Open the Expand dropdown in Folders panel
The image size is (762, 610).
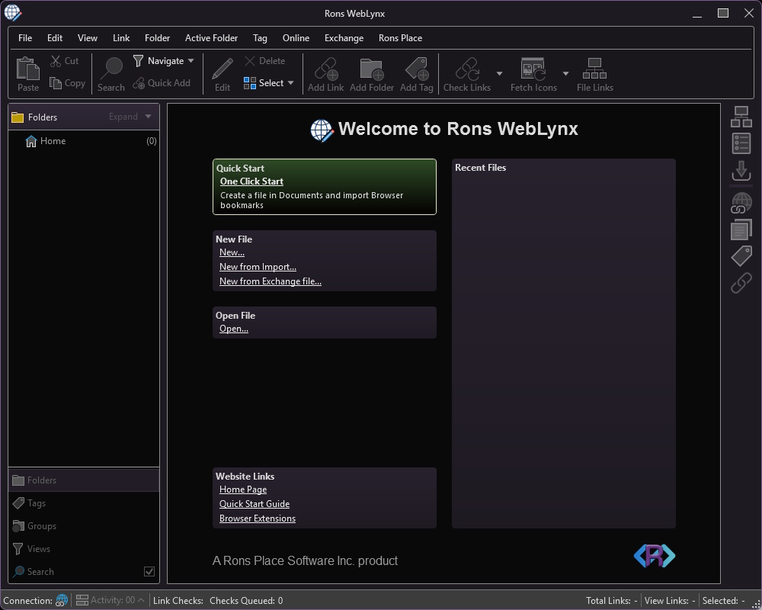(130, 117)
